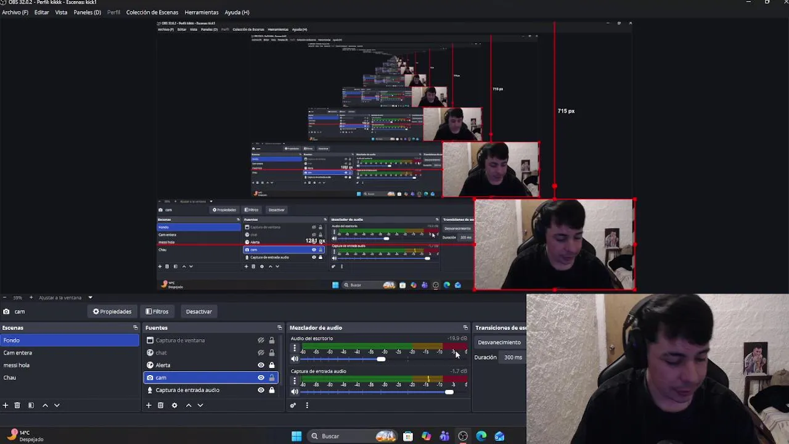Open scene filters icon in the Escenas panel
Screen dimensions: 789x444
(x=31, y=405)
